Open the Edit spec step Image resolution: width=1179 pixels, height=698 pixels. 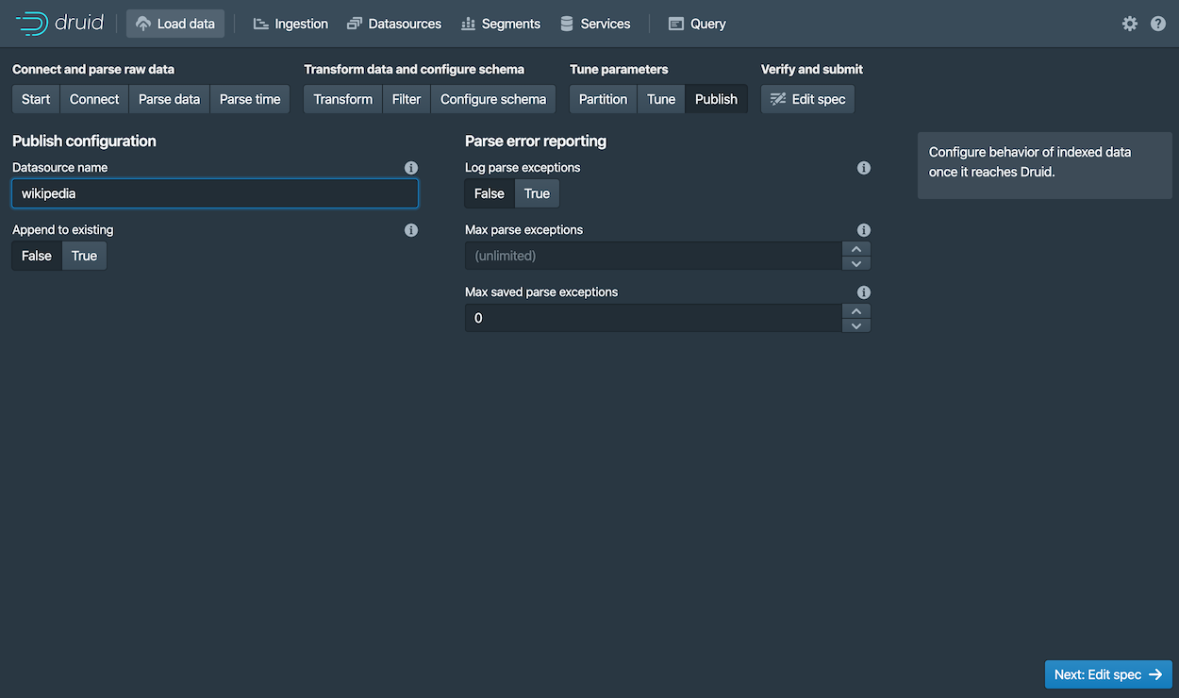[x=807, y=98]
